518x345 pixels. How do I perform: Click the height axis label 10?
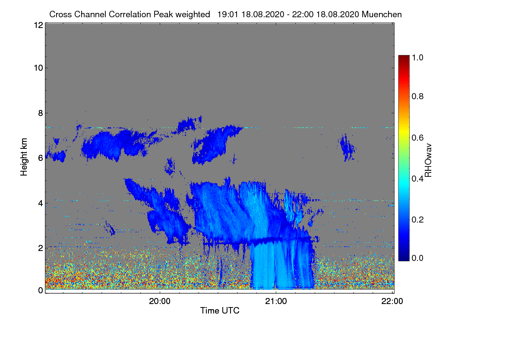38,68
